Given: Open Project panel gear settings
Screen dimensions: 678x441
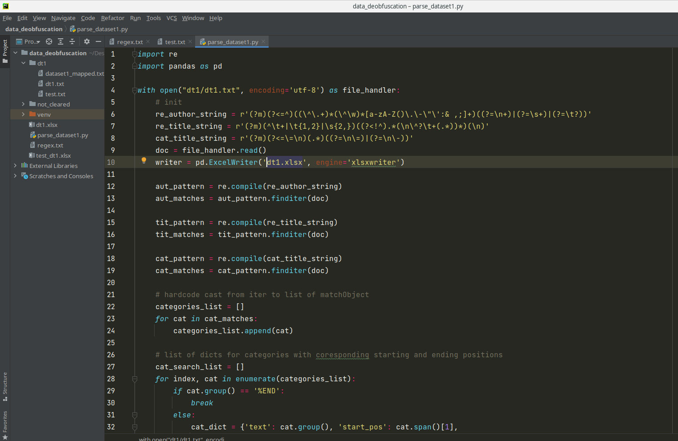Looking at the screenshot, I should coord(87,41).
